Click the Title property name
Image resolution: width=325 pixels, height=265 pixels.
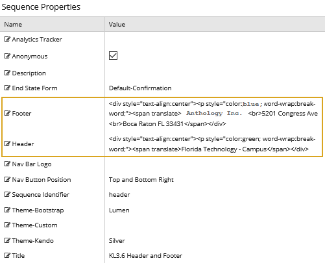click(18, 256)
